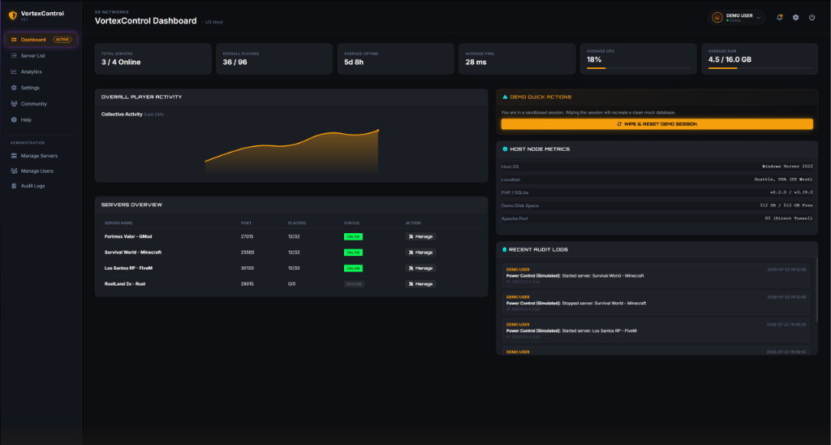
Task: Click the Recent Audit Logs header icon
Action: (504, 249)
